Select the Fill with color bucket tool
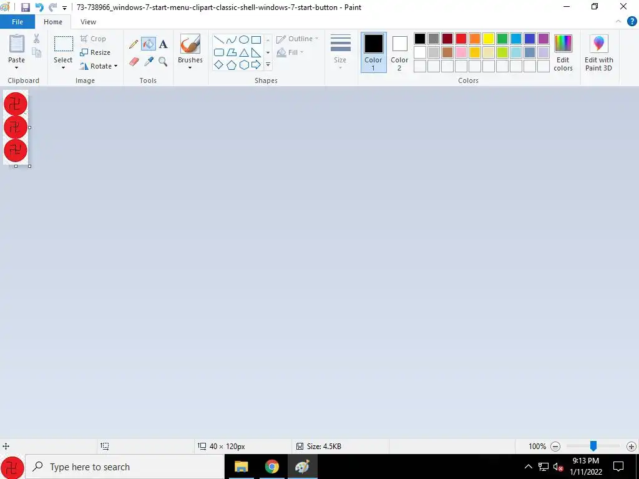Image resolution: width=639 pixels, height=479 pixels. click(149, 44)
